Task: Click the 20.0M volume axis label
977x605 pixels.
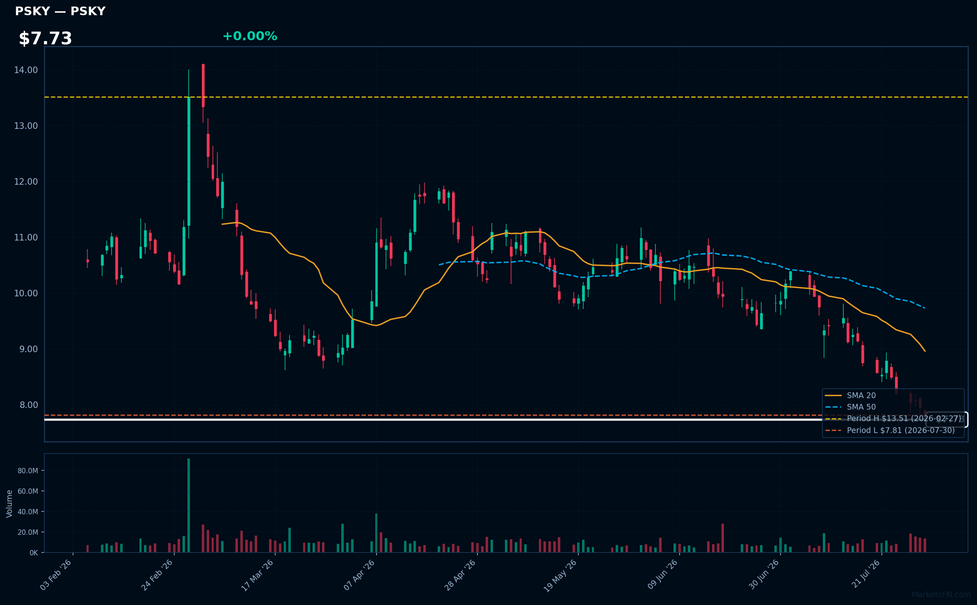Action: click(x=27, y=532)
